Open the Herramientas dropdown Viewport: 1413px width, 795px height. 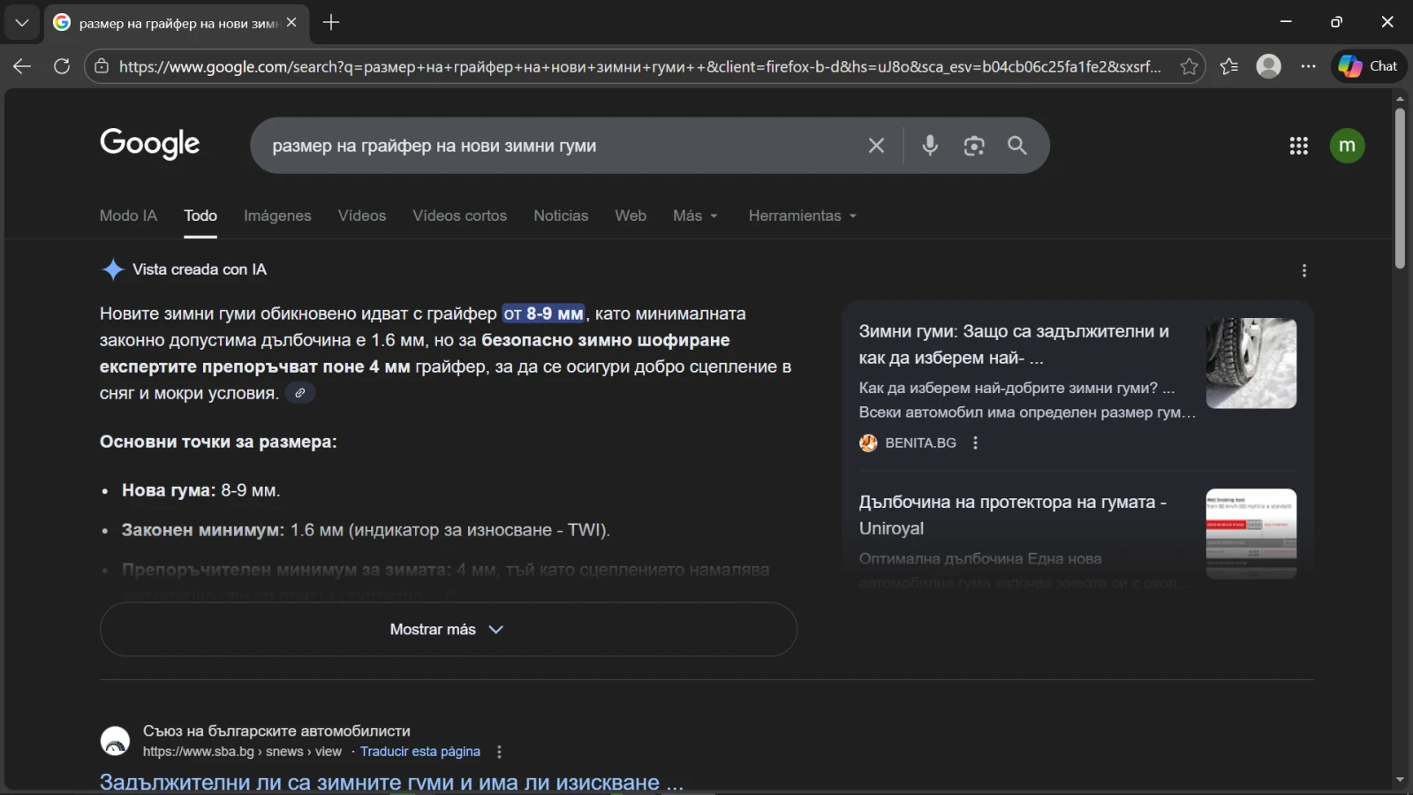(802, 216)
